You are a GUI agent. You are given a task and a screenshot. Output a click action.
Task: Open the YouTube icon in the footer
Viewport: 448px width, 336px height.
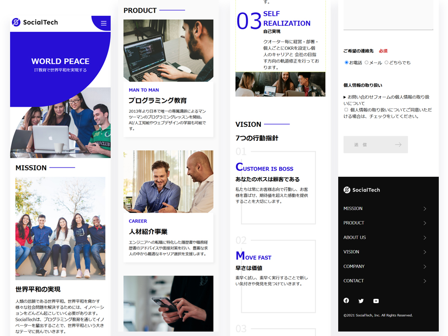[376, 301]
